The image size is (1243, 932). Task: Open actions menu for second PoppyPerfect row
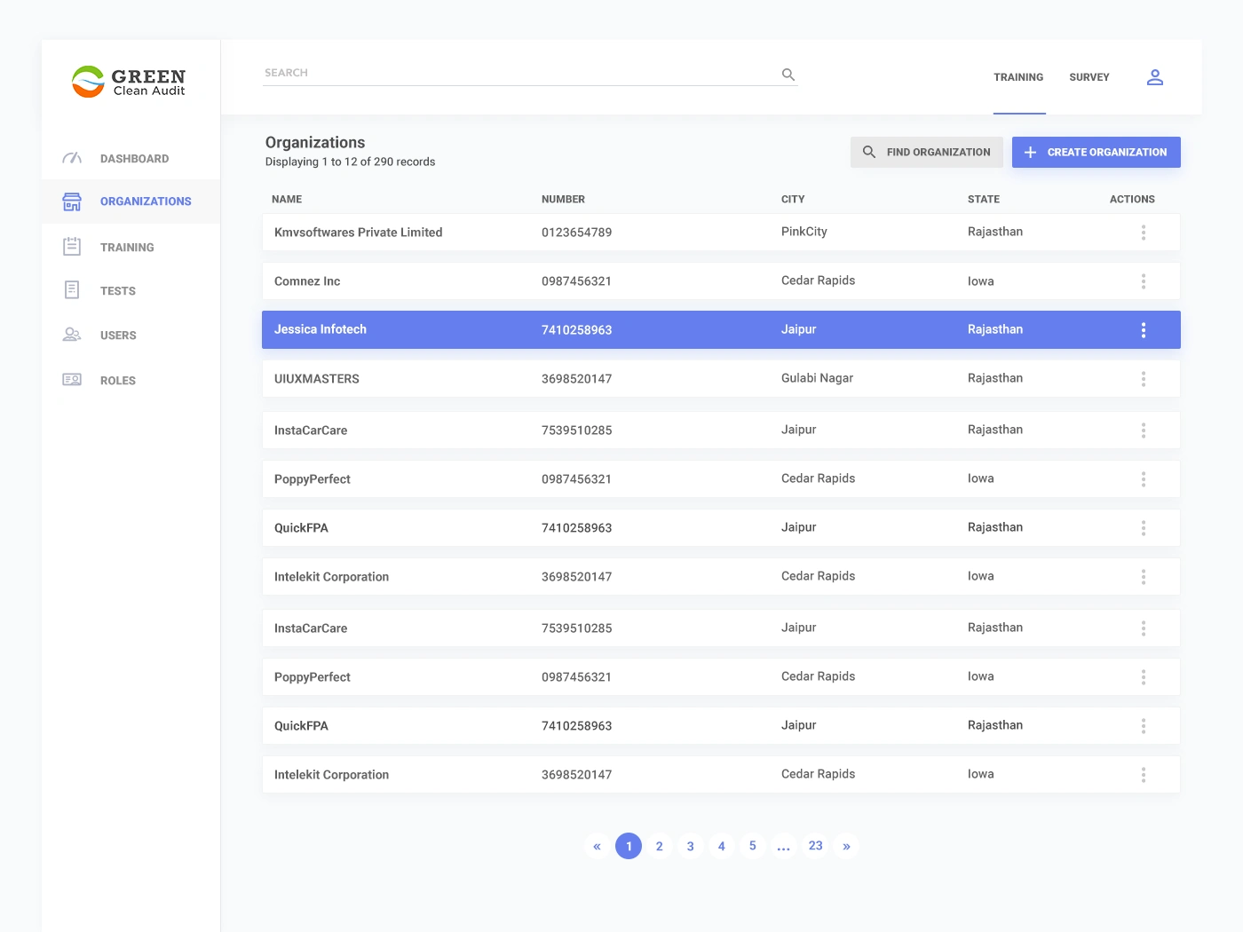pos(1144,677)
